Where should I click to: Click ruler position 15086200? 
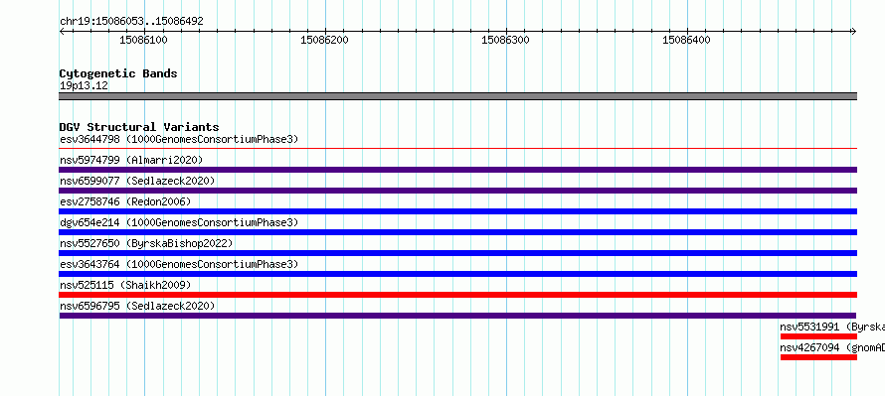[324, 40]
